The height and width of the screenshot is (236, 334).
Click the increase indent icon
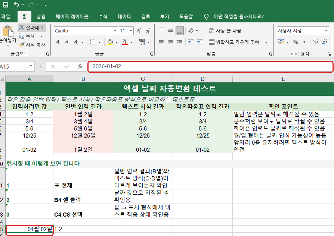pyautogui.click(x=200, y=42)
